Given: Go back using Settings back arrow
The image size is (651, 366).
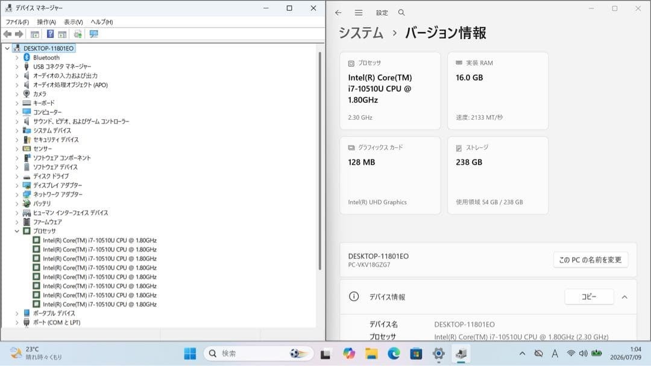Looking at the screenshot, I should coord(338,13).
